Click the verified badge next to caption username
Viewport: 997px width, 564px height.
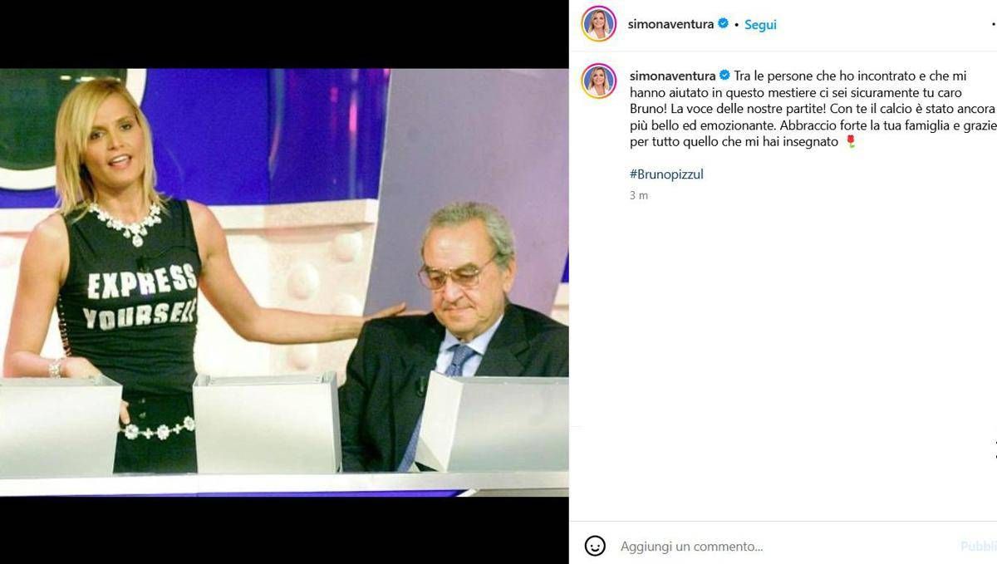[x=724, y=76]
